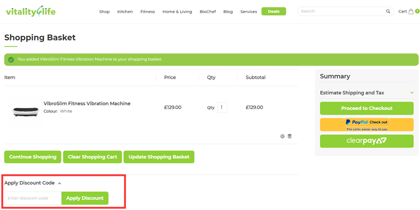420x210 pixels.
Task: Open the Home & Living menu
Action: (177, 12)
